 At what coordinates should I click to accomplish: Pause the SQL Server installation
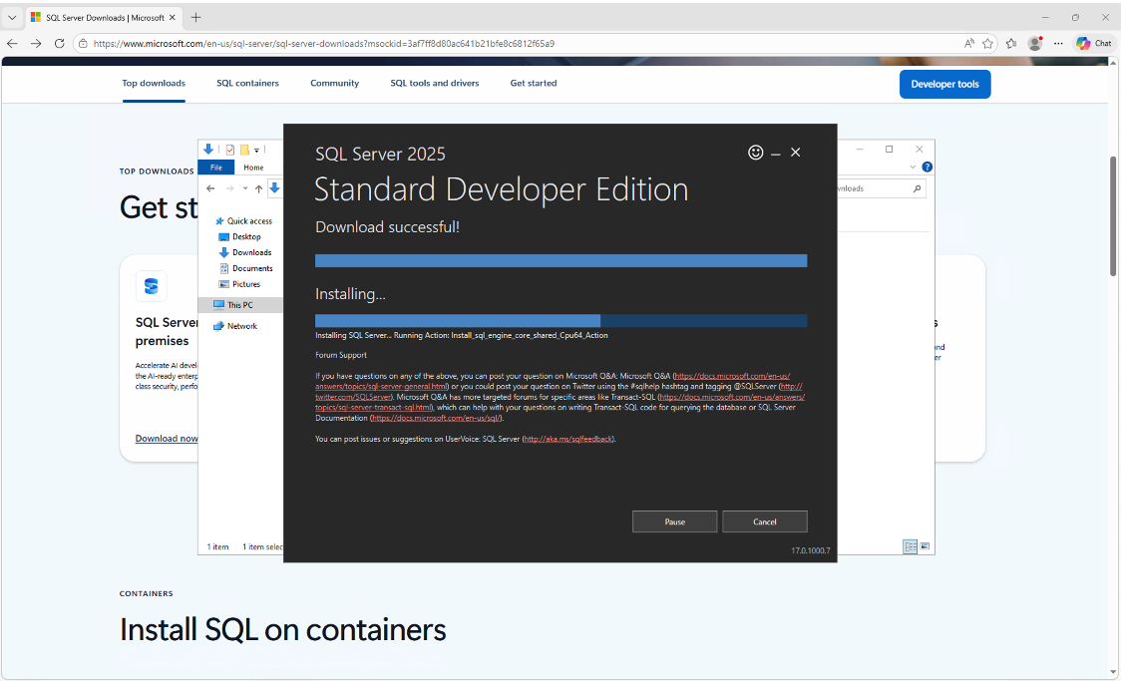[x=674, y=521]
